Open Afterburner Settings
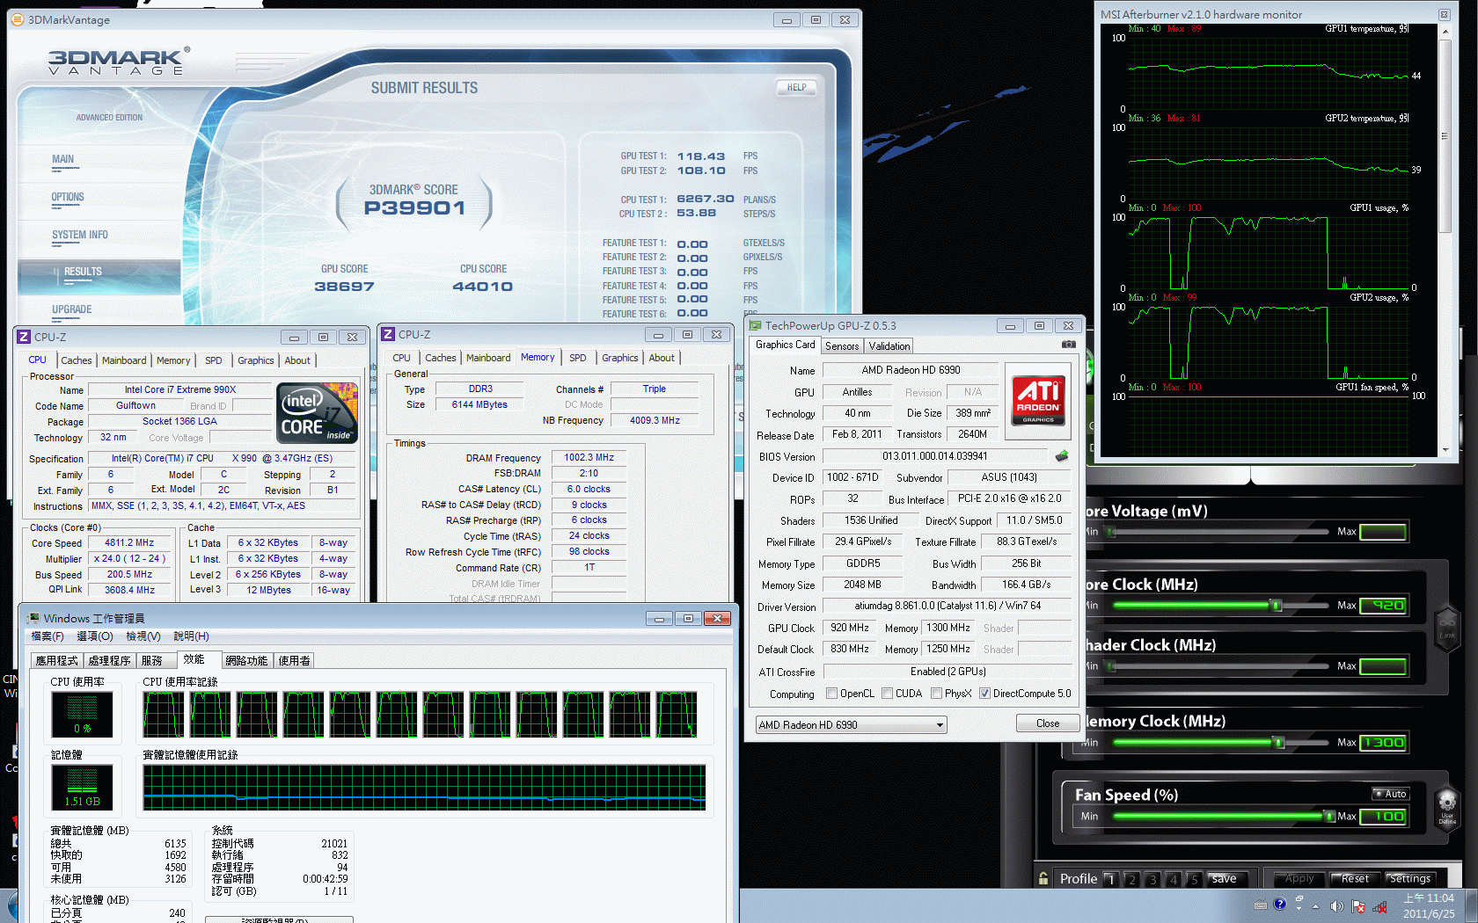Viewport: 1478px width, 923px height. pyautogui.click(x=1410, y=879)
